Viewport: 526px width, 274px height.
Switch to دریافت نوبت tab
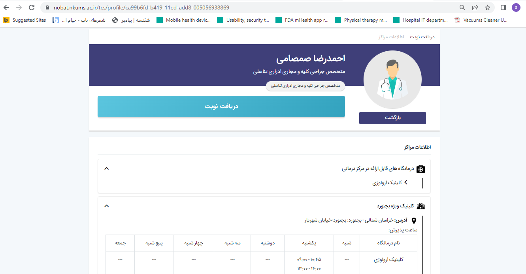coord(422,37)
